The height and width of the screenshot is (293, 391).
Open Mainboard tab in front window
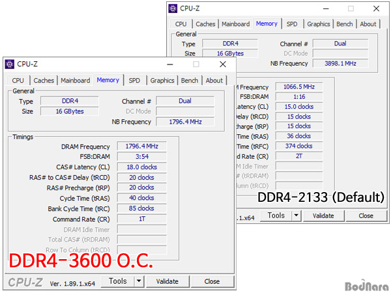(x=76, y=81)
